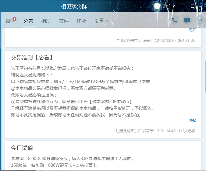View the 264人已读 read count
Image resolution: width=206 pixels, height=171 pixels.
[186, 41]
